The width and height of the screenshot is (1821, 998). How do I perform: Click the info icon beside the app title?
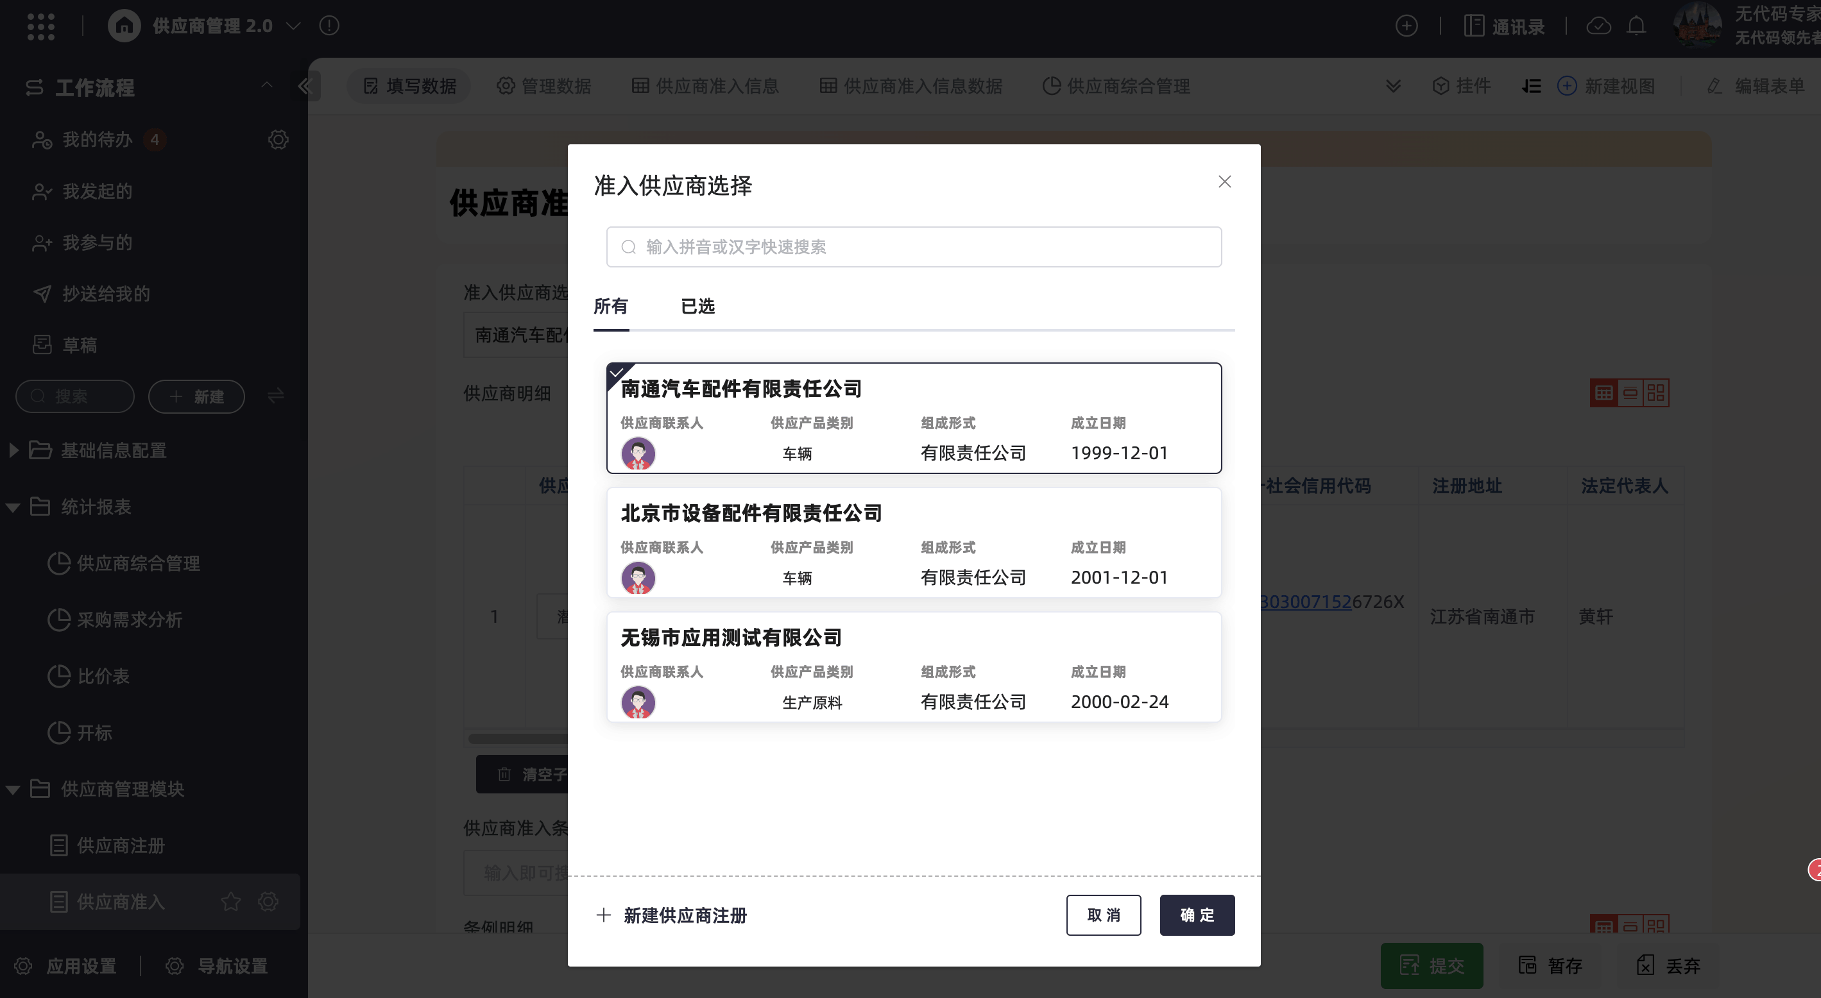click(x=329, y=26)
